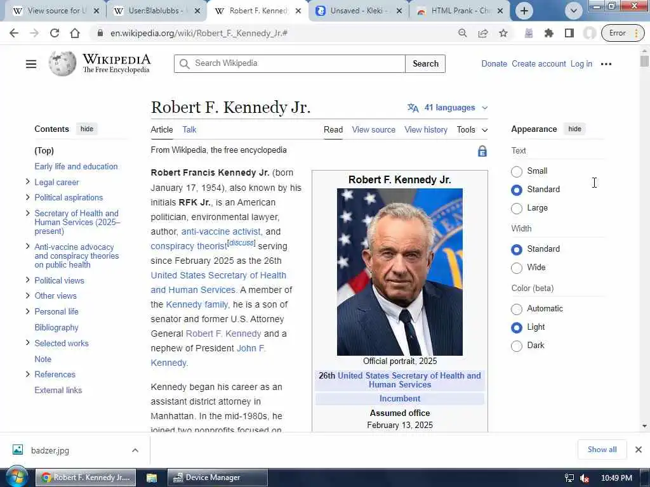Image resolution: width=650 pixels, height=487 pixels.
Task: Expand the Political aspirations section
Action: [x=28, y=197]
